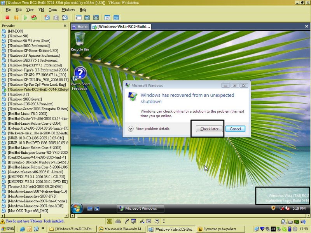Click the language bar help question mark icon
Image resolution: width=311 pixels, height=233 pixels.
coord(157,221)
